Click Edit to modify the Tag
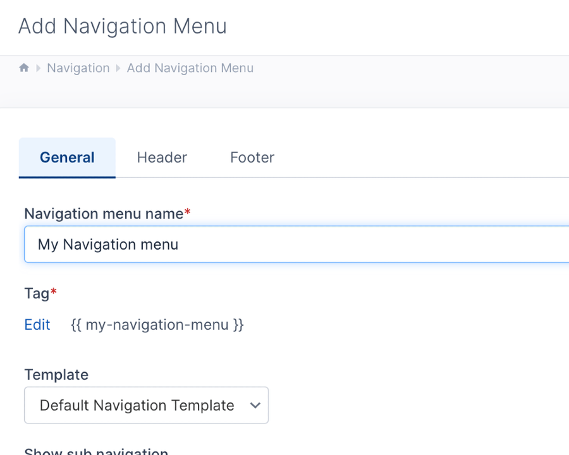Image resolution: width=569 pixels, height=455 pixels. pyautogui.click(x=37, y=324)
